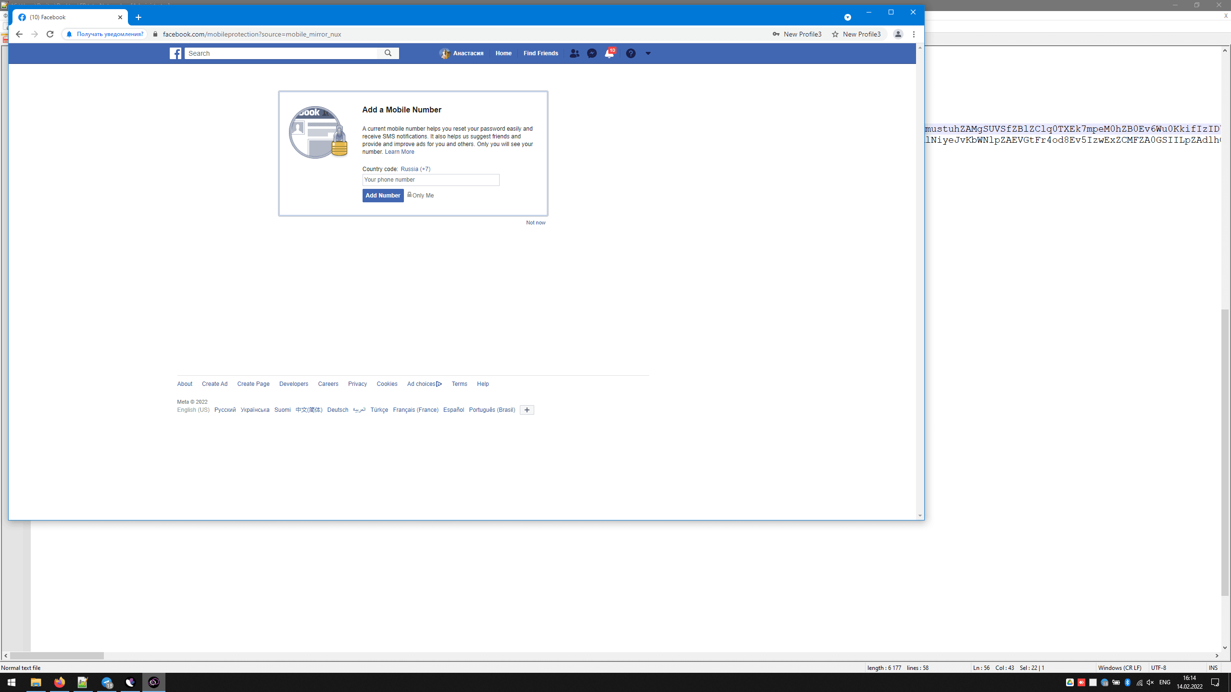Click the notification permission prompt chip
Viewport: 1231px width, 692px height.
[105, 34]
